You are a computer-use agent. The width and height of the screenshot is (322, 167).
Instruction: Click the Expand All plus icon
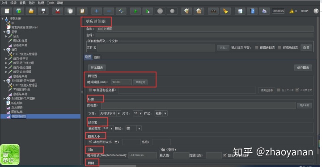coord(97,11)
